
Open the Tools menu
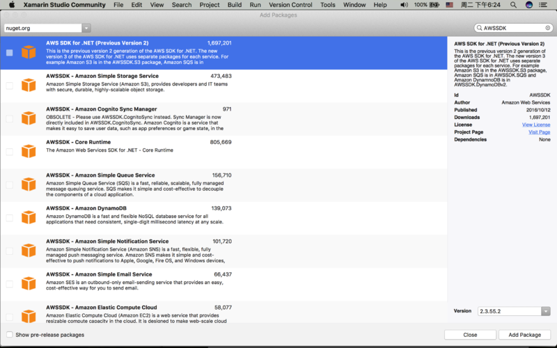pos(327,5)
